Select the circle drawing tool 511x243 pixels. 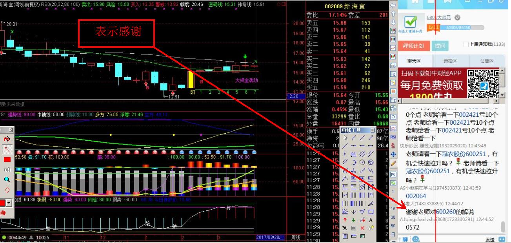pos(362,162)
